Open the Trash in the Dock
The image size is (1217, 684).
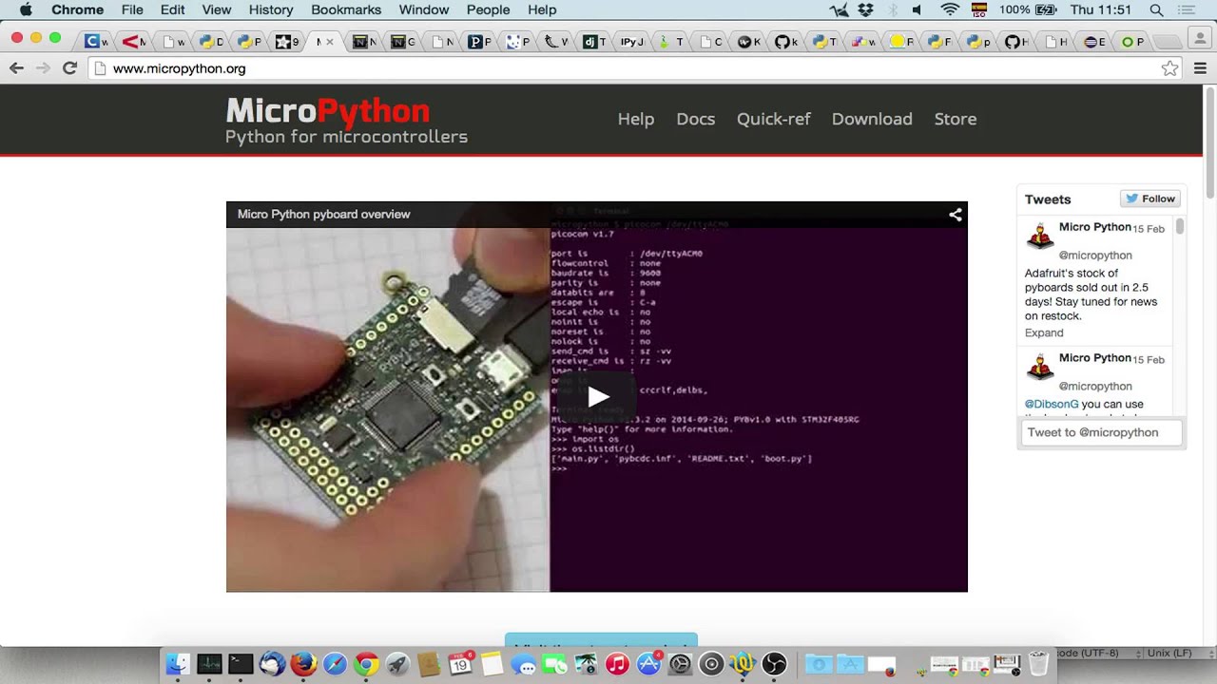(1038, 664)
